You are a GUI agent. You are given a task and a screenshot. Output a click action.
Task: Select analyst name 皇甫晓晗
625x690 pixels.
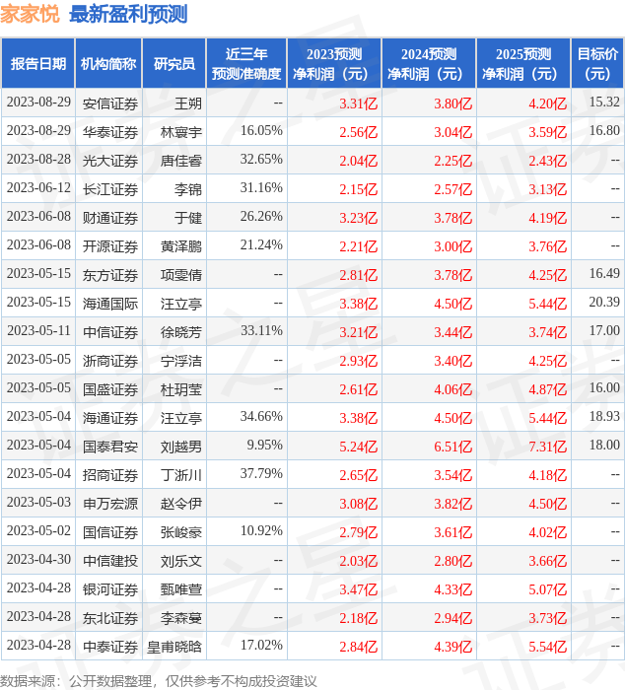[174, 648]
